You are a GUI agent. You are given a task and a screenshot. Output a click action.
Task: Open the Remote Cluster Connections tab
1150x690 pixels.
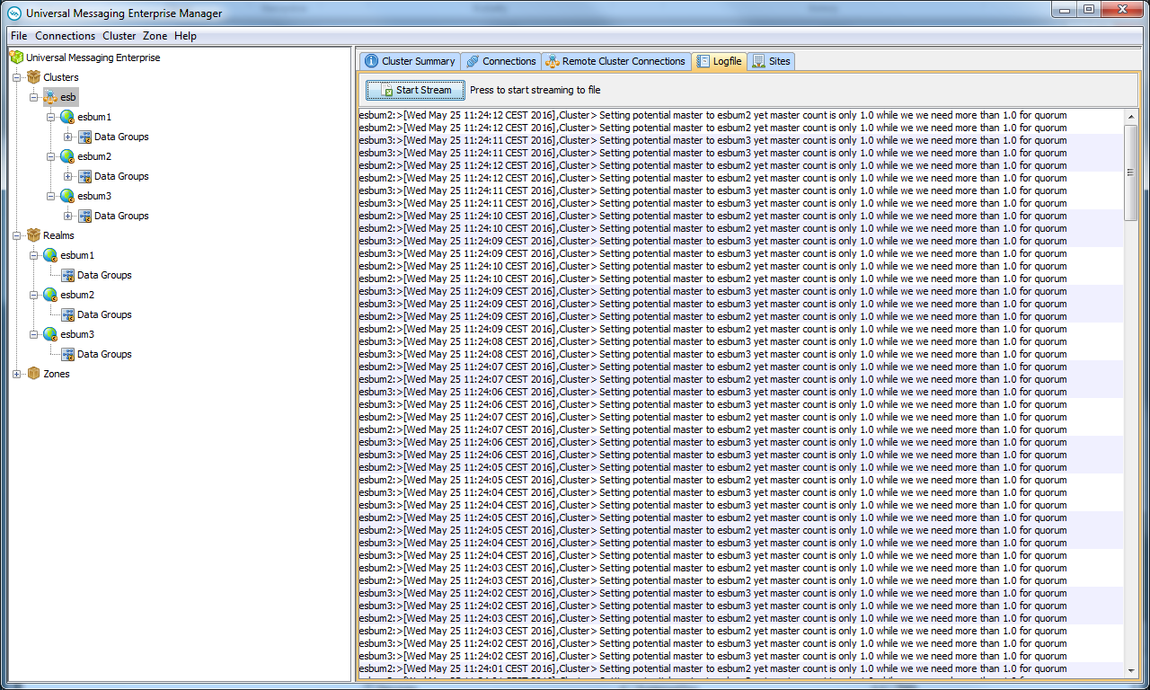pos(615,61)
